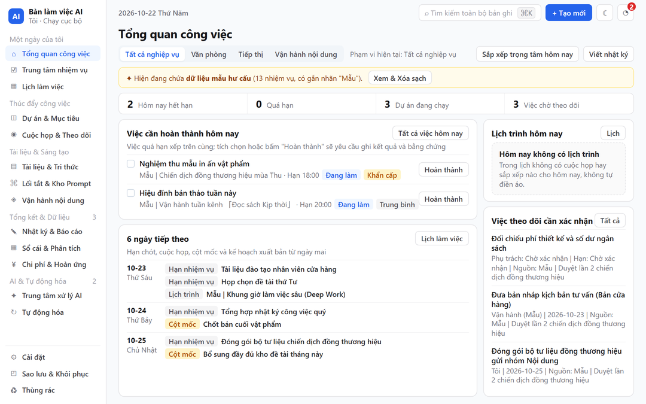
Task: Click the Khẩn cấp priority tag
Action: [x=382, y=175]
